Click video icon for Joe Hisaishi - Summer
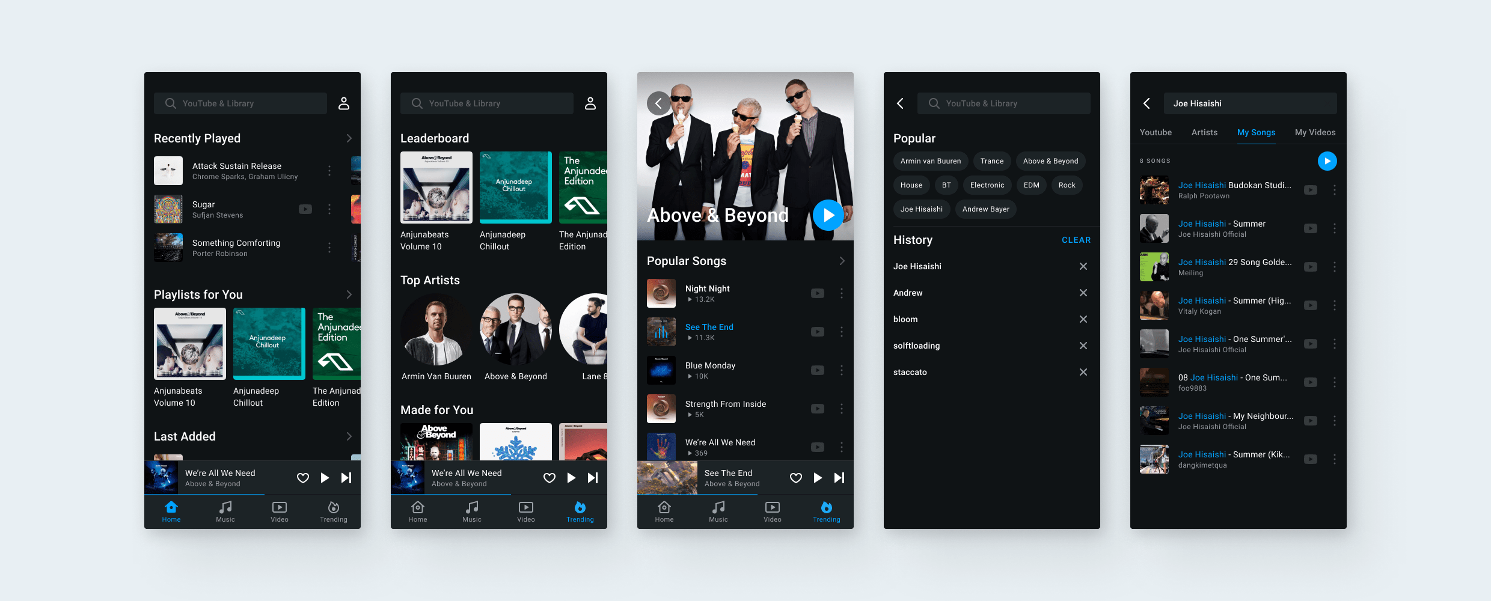Viewport: 1491px width, 601px height. tap(1311, 228)
